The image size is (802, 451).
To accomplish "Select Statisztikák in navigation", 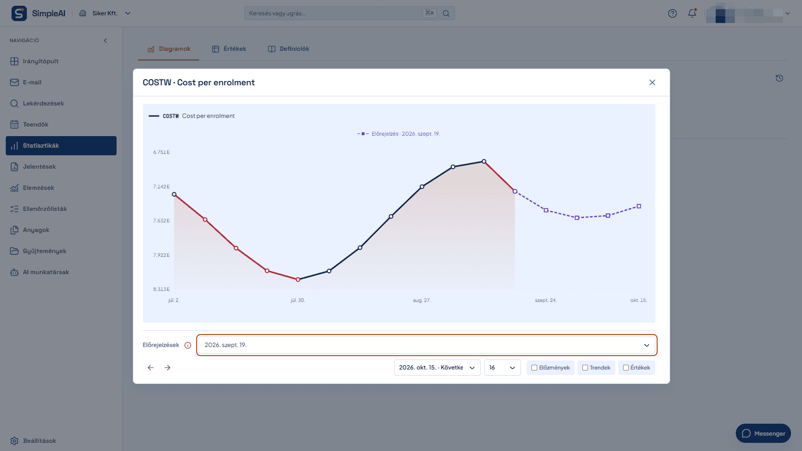I will [61, 146].
